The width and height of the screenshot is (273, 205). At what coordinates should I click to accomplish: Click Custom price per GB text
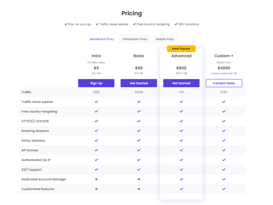[x=224, y=73]
